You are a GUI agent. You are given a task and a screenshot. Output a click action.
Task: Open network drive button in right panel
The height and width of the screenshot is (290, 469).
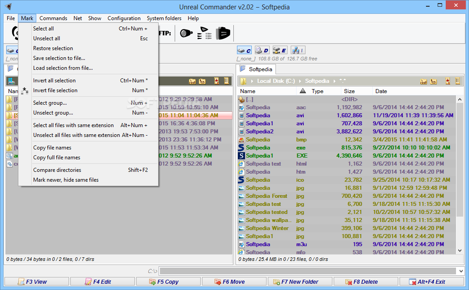tap(298, 50)
